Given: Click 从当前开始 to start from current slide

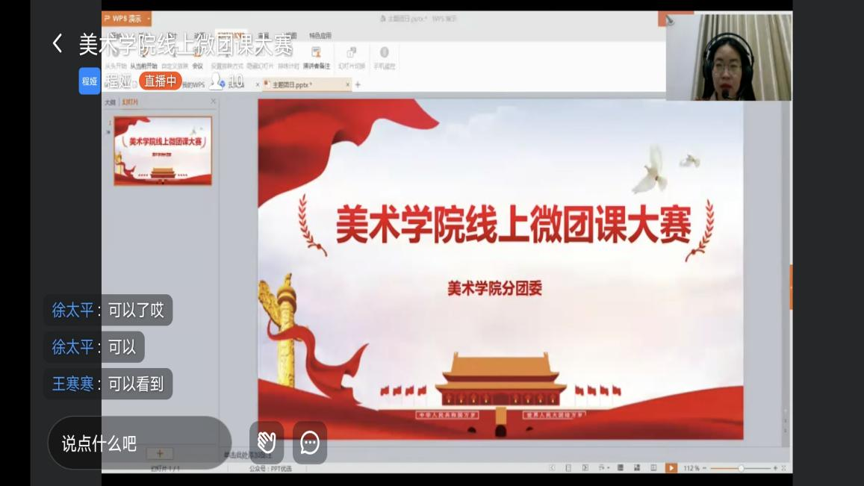Looking at the screenshot, I should [143, 66].
